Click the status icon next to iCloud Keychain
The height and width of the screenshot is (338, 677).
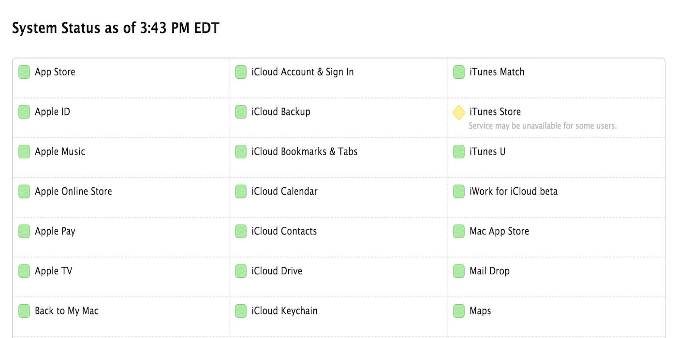click(240, 310)
